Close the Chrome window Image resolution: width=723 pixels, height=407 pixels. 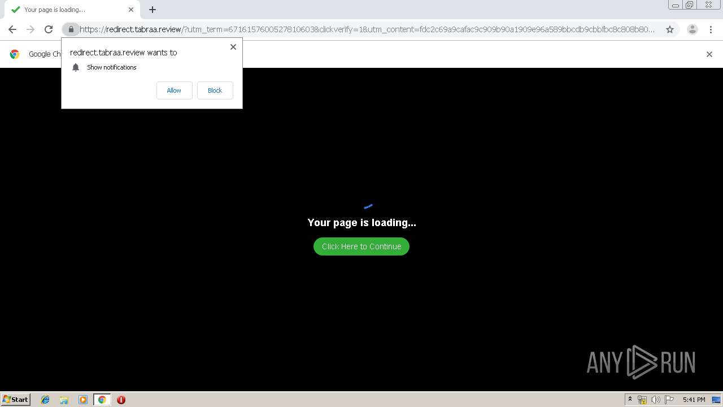pos(708,5)
